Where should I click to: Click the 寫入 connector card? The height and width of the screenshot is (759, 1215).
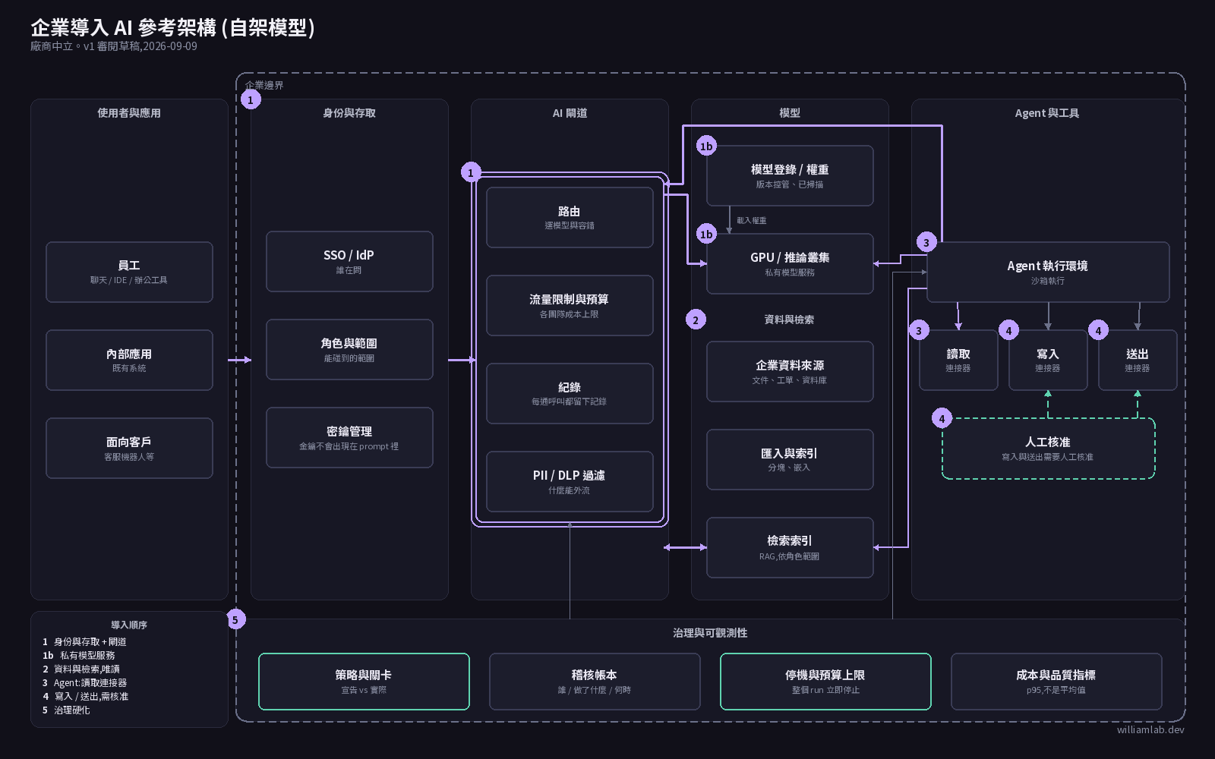point(1048,360)
